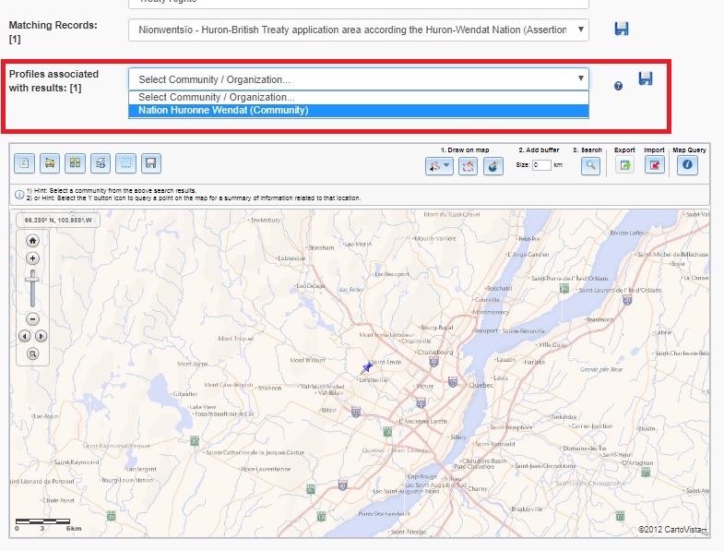The height and width of the screenshot is (551, 724).
Task: Click the home button on map controls
Action: click(x=32, y=241)
